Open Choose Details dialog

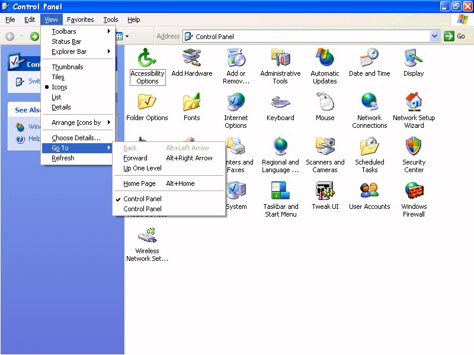78,138
